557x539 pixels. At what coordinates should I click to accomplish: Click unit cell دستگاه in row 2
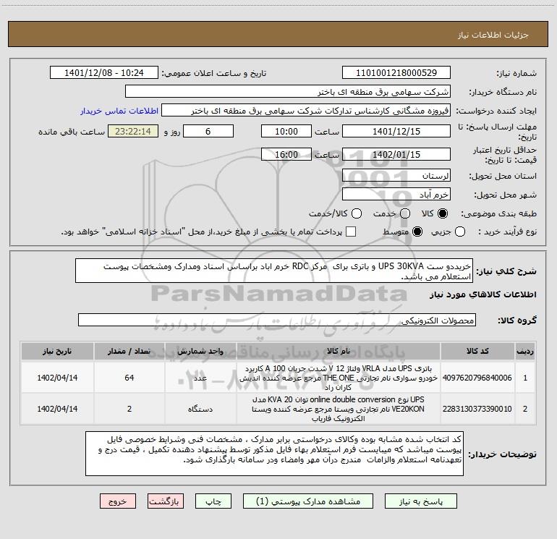(200, 409)
